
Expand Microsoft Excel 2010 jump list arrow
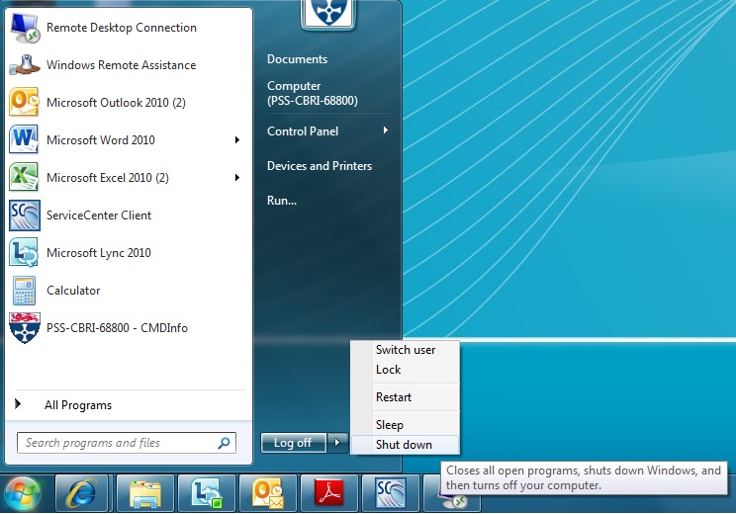[x=237, y=178]
